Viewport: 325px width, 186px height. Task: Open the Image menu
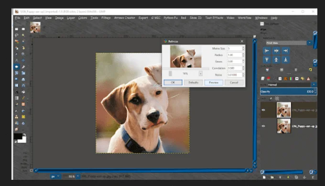coord(59,18)
